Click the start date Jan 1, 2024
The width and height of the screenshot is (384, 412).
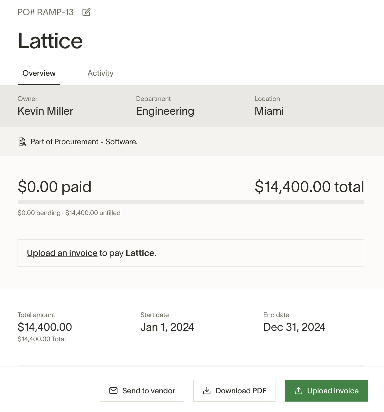click(x=167, y=327)
